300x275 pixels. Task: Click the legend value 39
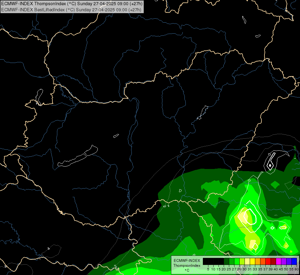coord(271,269)
